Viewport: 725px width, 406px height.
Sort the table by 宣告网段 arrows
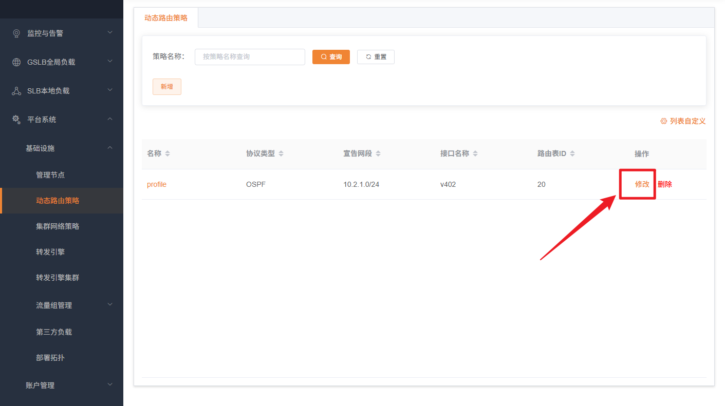[x=378, y=154]
